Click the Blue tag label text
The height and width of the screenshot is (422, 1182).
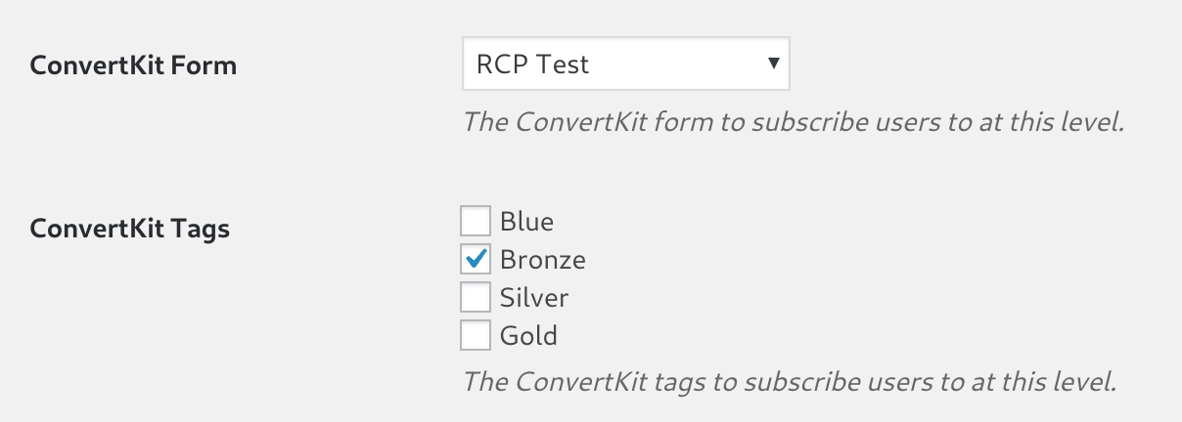[526, 221]
